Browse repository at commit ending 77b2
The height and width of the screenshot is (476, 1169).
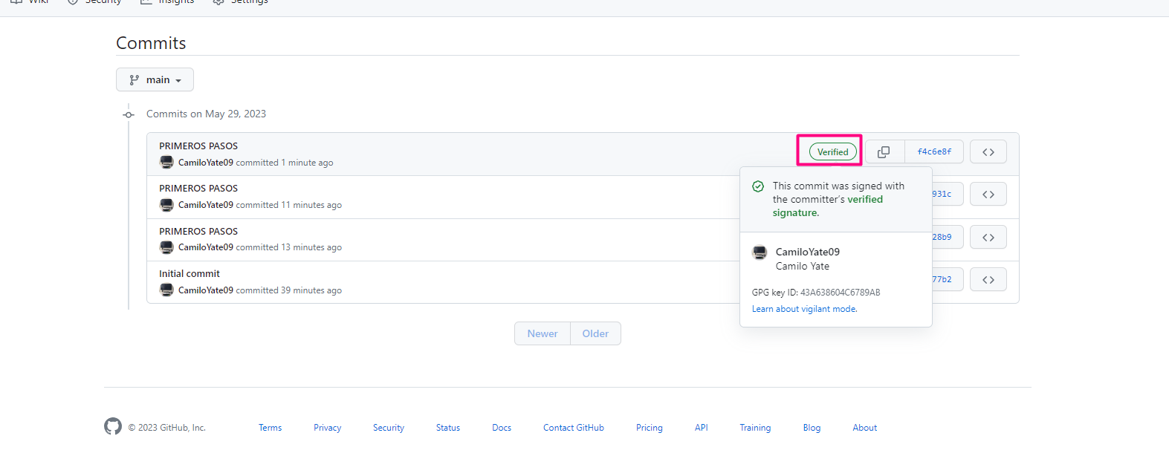[988, 279]
